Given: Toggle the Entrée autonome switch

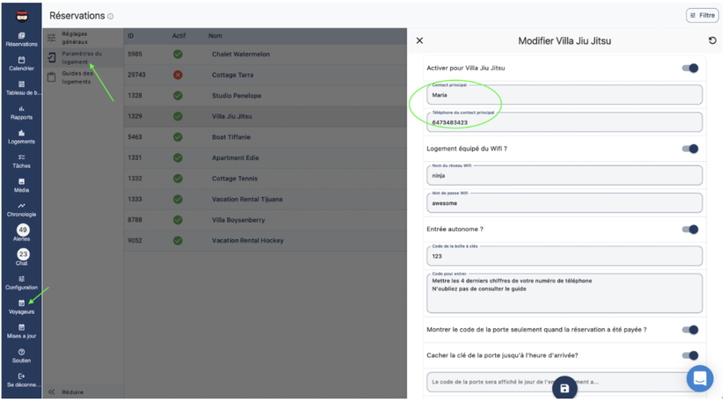Looking at the screenshot, I should click(690, 229).
